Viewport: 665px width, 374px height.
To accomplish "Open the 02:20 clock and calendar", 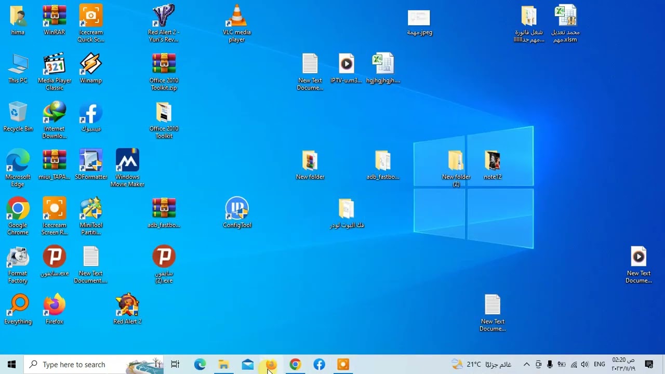I will 623,365.
